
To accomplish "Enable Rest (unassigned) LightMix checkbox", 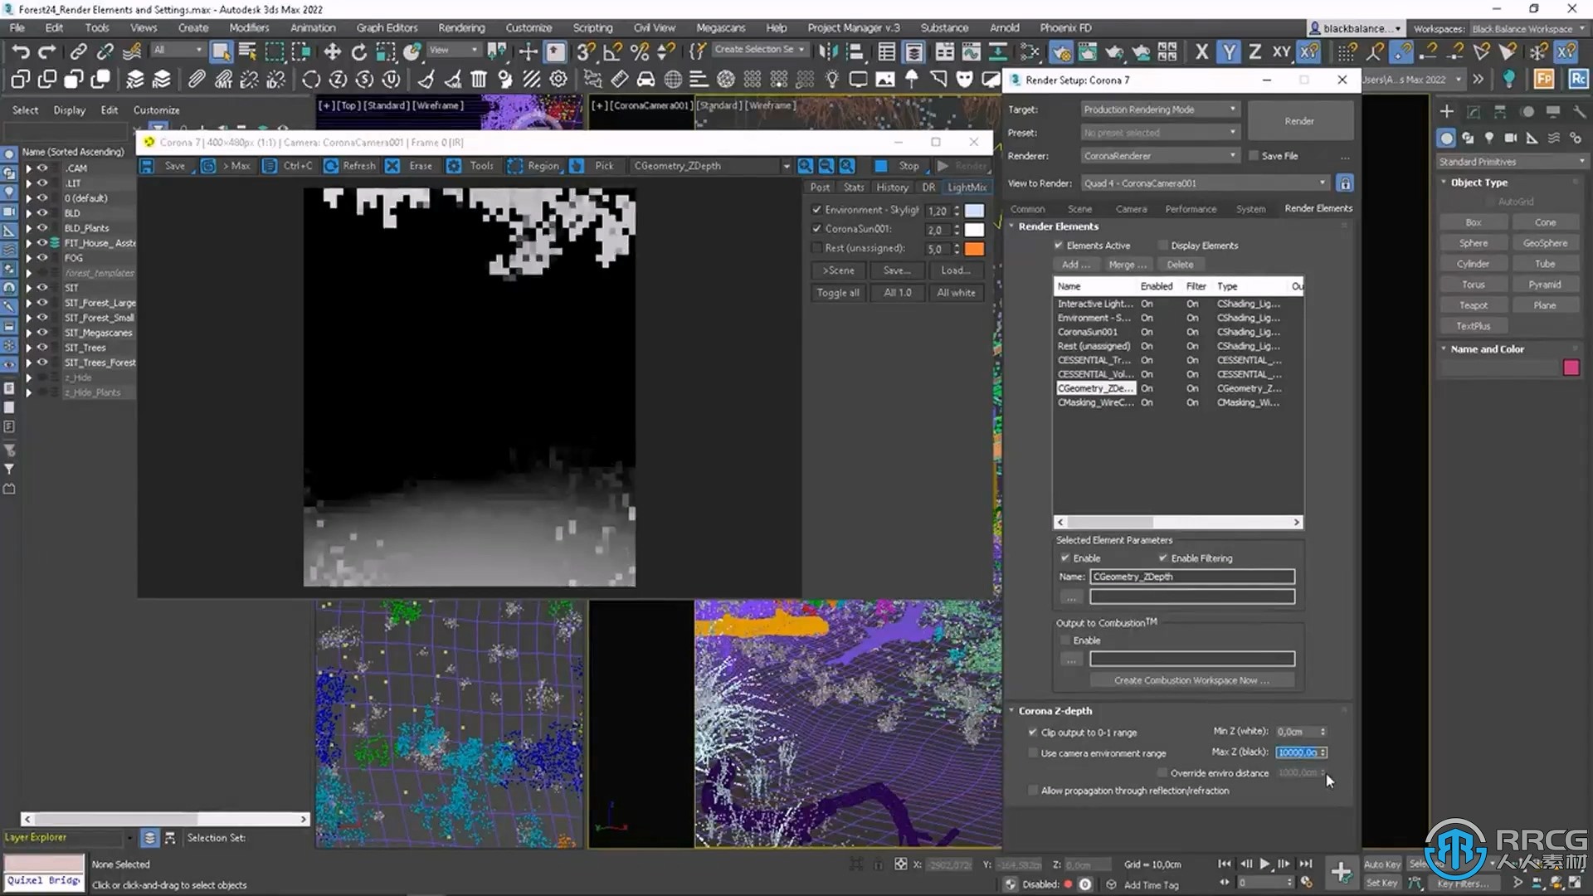I will (816, 248).
